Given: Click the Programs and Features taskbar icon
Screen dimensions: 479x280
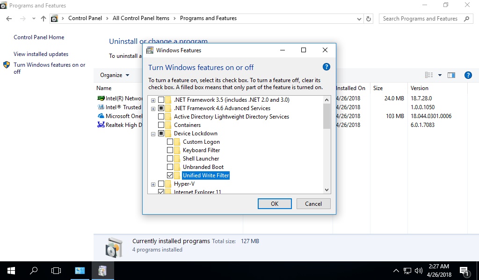Looking at the screenshot, I should 102,271.
